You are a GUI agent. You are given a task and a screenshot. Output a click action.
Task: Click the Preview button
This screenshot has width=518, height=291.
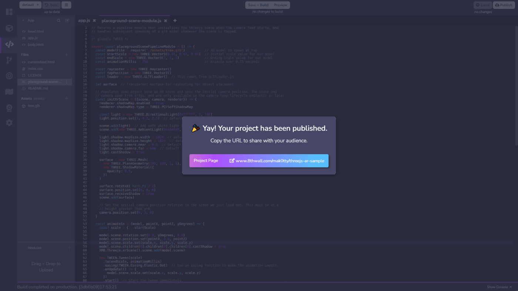tap(280, 5)
